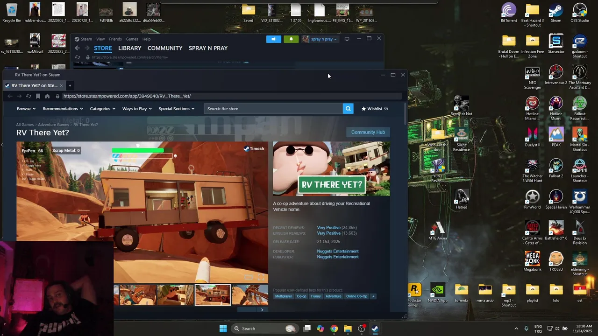Image resolution: width=598 pixels, height=336 pixels.
Task: Open the All Games breadcrumb link
Action: pyautogui.click(x=25, y=125)
